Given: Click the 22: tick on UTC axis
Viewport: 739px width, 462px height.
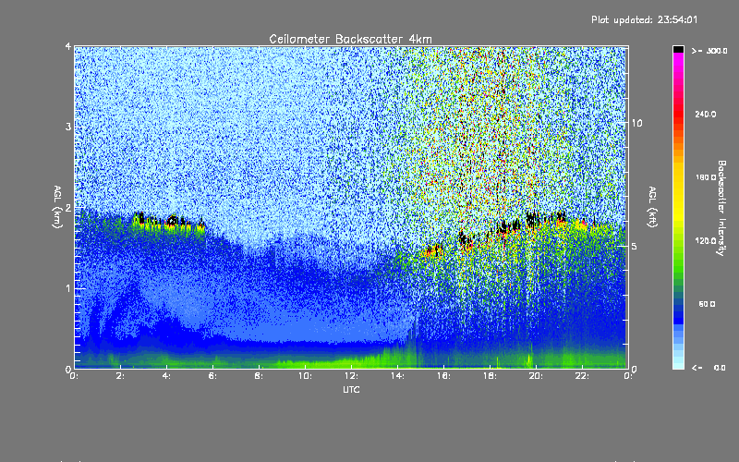Looking at the screenshot, I should (582, 376).
